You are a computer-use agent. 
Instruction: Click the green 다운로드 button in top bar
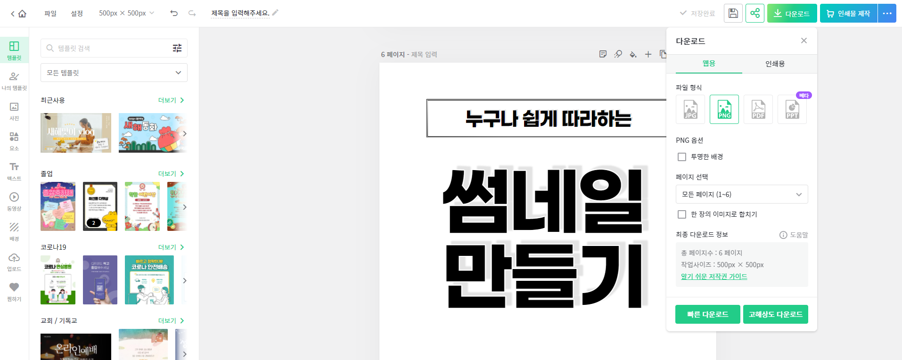[x=792, y=13]
